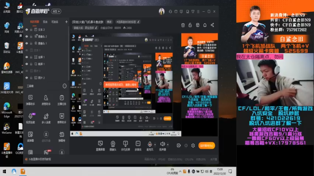Click the share icon in the room toolbar
Image resolution: width=314 pixels, height=176 pixels.
click(x=212, y=25)
